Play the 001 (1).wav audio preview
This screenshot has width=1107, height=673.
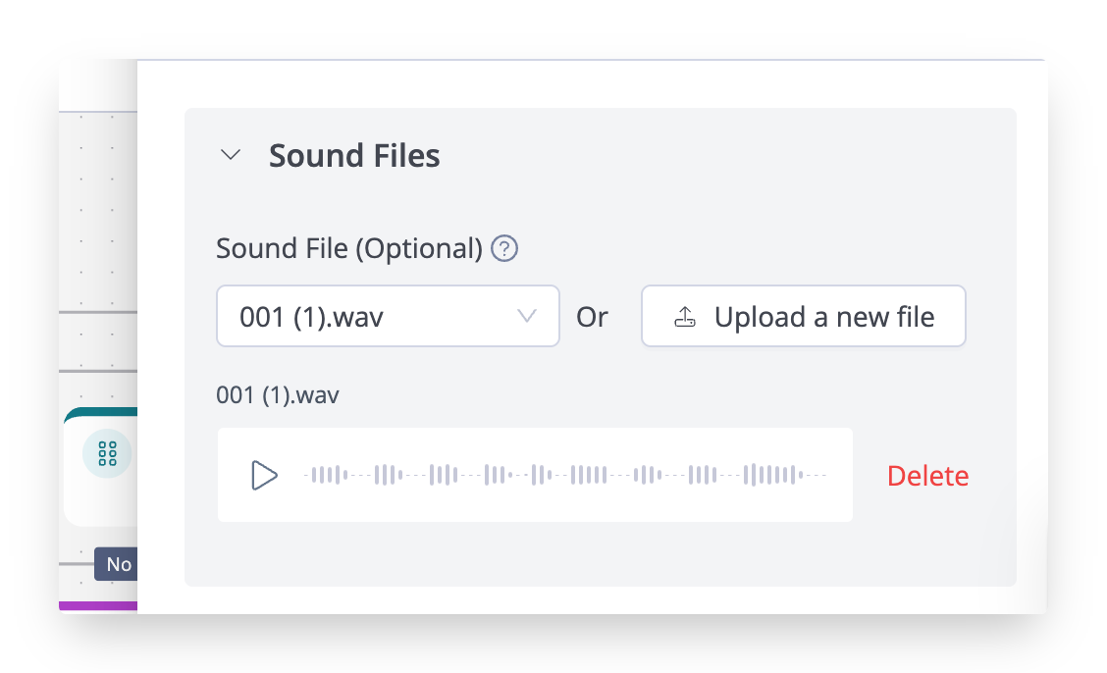[264, 475]
